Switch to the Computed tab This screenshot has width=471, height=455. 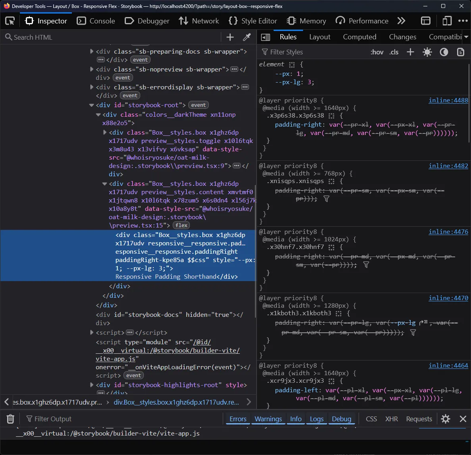pyautogui.click(x=359, y=37)
